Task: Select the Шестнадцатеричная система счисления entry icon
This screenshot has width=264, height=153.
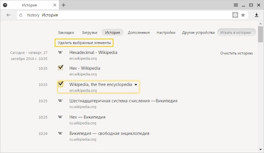Action: [x=60, y=101]
